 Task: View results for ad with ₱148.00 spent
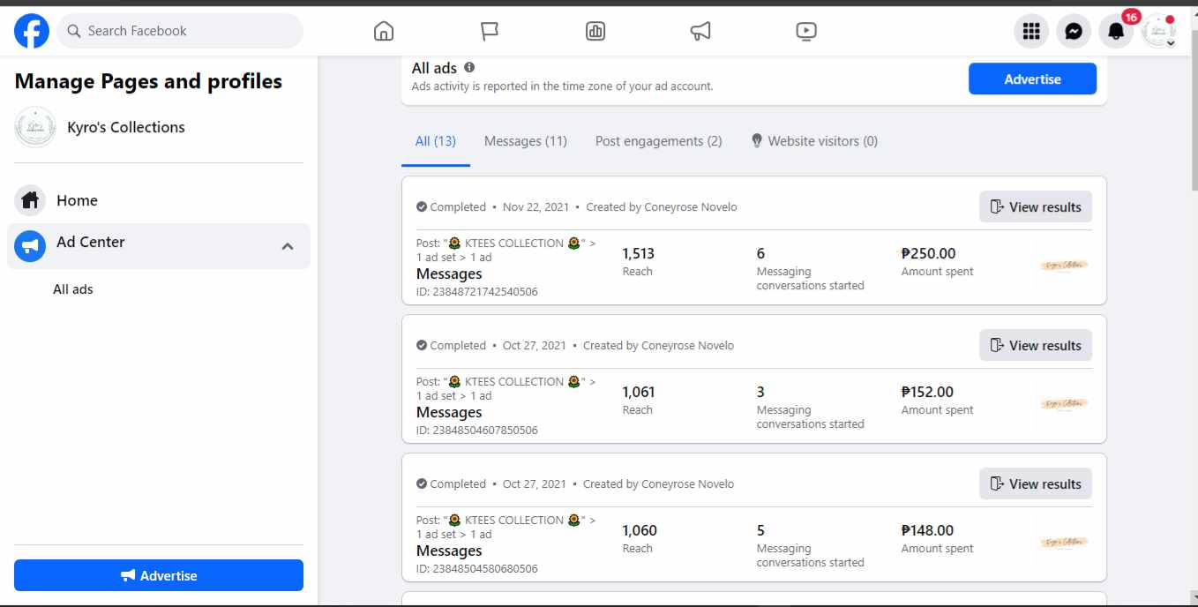(x=1036, y=483)
